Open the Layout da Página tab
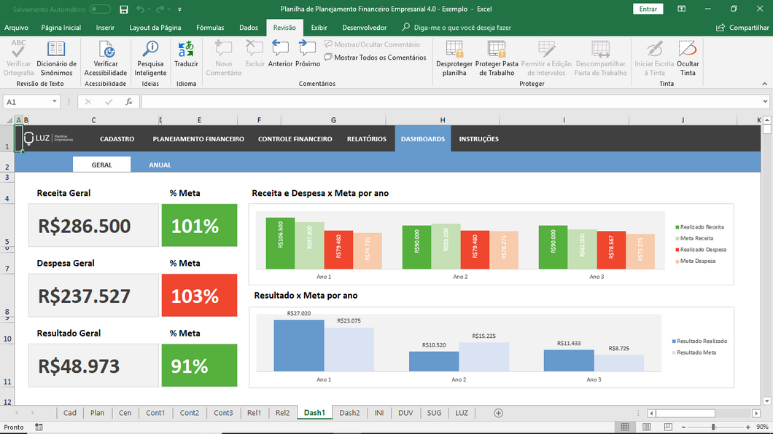Viewport: 773px width, 434px height. 155,28
